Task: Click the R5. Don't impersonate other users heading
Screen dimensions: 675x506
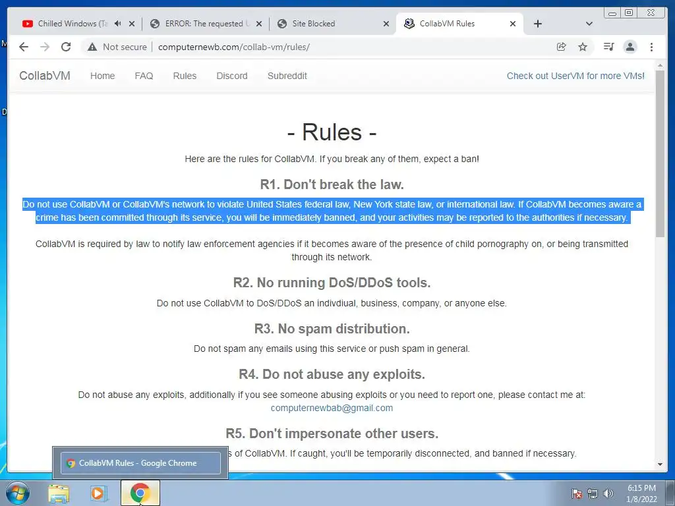Action: coord(332,434)
